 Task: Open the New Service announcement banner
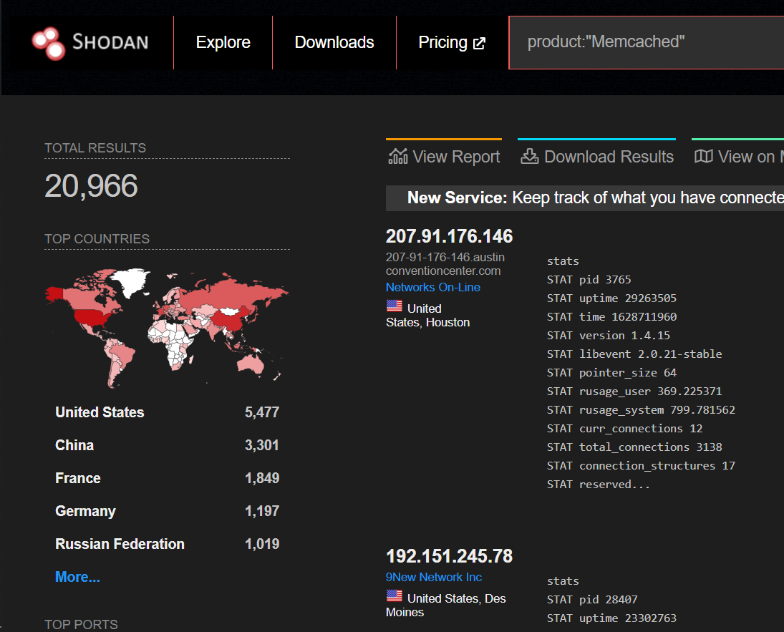(x=585, y=198)
